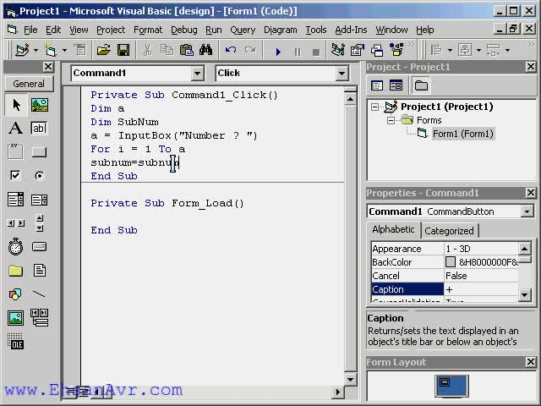541x406 pixels.
Task: Select the vertical scrollbar control tool
Action: [40, 223]
